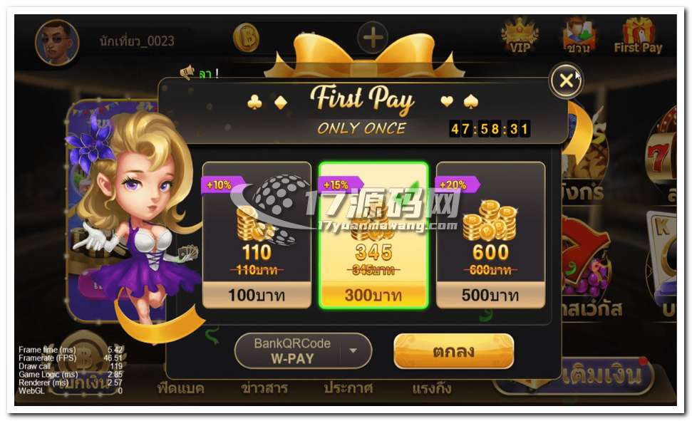
Task: Expand the BankQRCode W-PAY dropdown arrow
Action: [353, 350]
